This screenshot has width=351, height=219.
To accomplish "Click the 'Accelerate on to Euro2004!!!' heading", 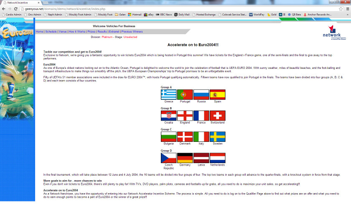I will coord(193,45).
